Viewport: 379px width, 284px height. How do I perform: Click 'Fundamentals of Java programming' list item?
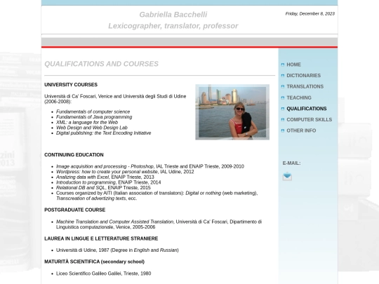pyautogui.click(x=94, y=117)
